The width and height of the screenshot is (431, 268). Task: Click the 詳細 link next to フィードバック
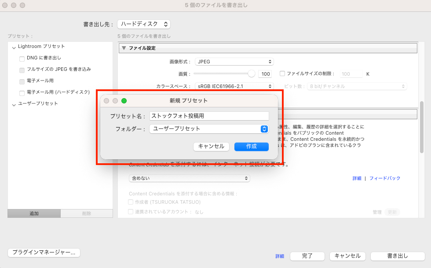[x=357, y=178]
